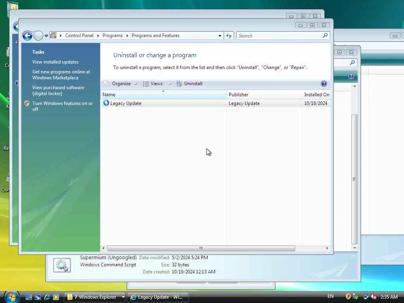This screenshot has height=303, width=404.
Task: Open Turn Windows features on or off
Action: click(62, 106)
